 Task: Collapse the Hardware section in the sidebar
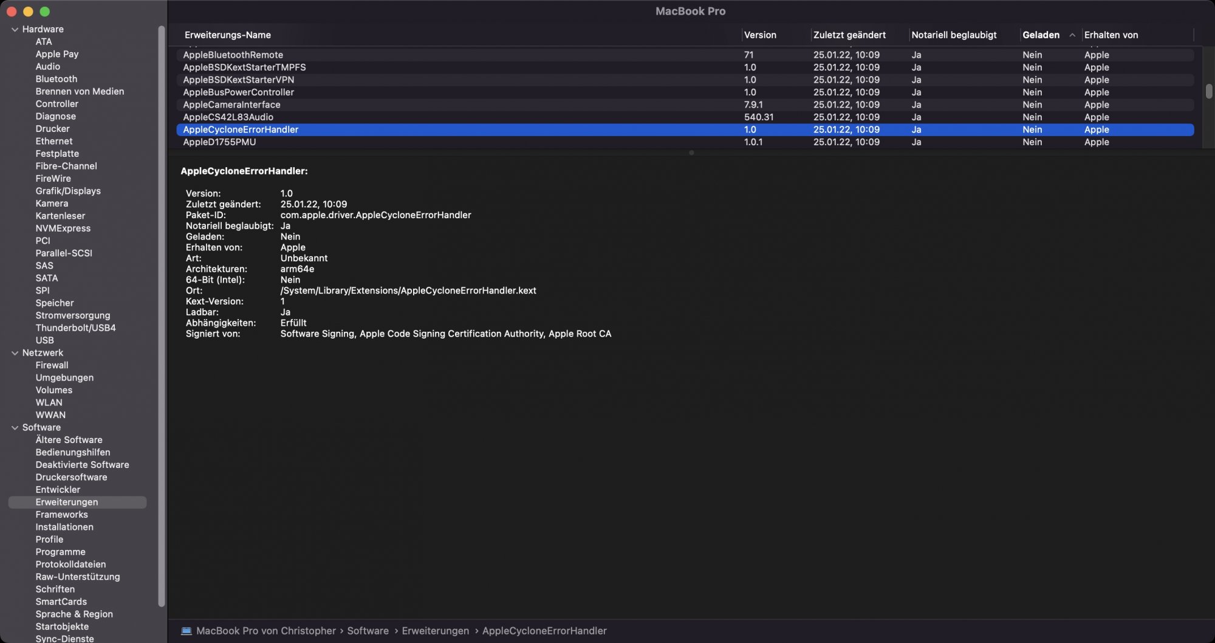click(15, 29)
